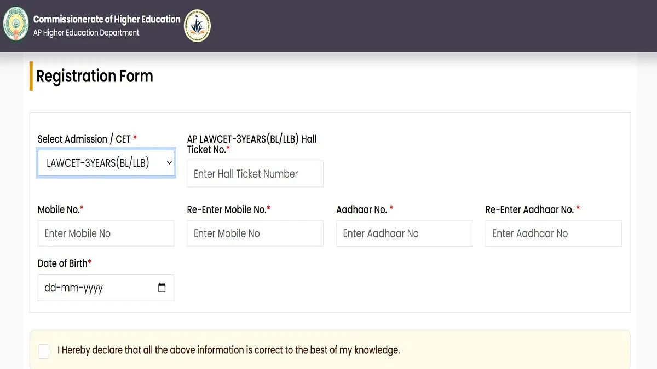Image resolution: width=657 pixels, height=369 pixels.
Task: Click the Mobile No. label
Action: (61, 209)
